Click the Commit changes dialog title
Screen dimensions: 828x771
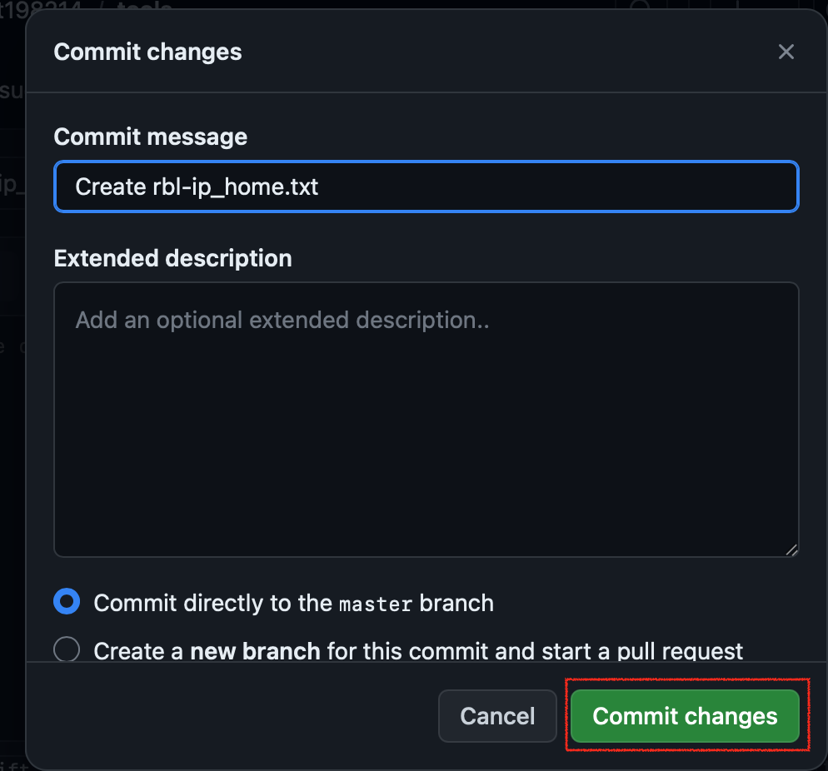click(x=147, y=52)
